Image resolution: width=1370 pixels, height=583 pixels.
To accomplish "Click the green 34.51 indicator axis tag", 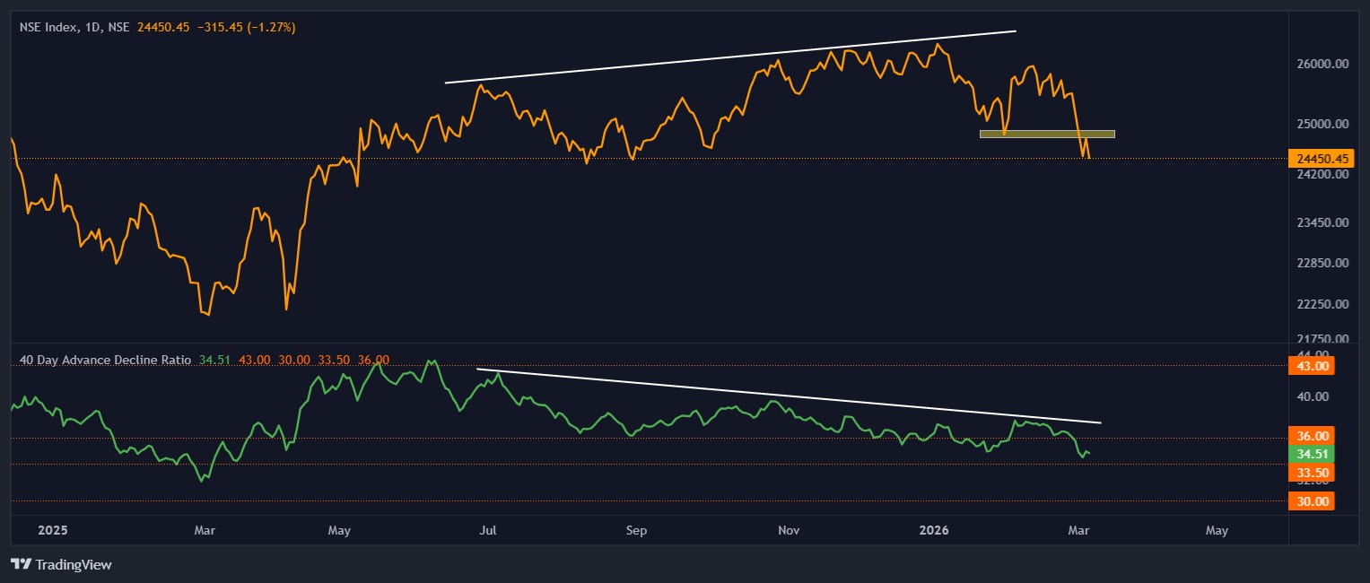I will click(x=1312, y=454).
